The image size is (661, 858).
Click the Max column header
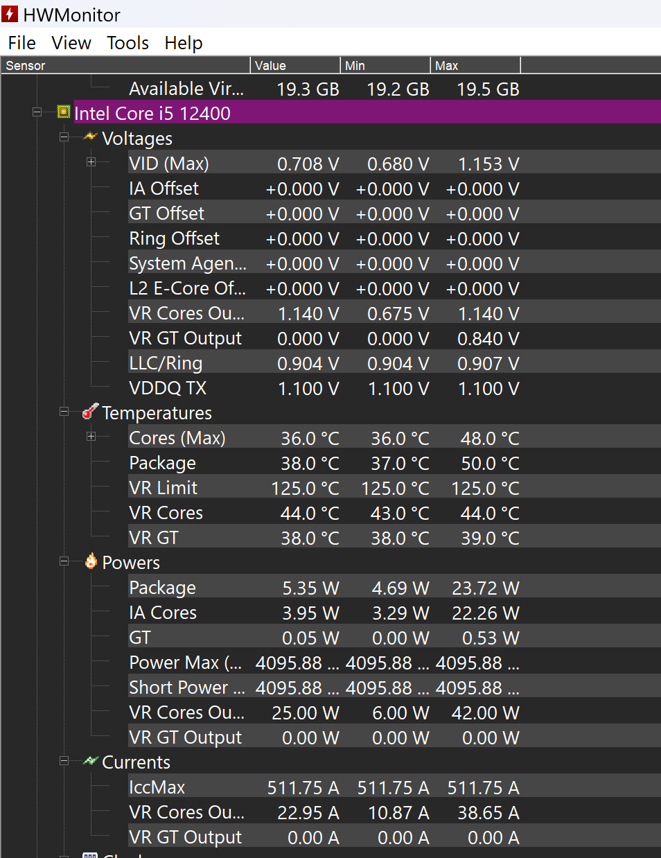(475, 65)
